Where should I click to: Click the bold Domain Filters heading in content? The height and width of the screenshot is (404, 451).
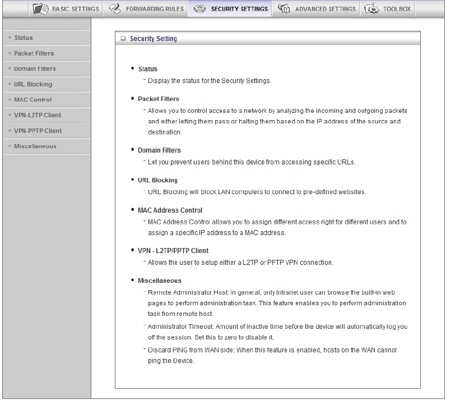click(x=159, y=150)
